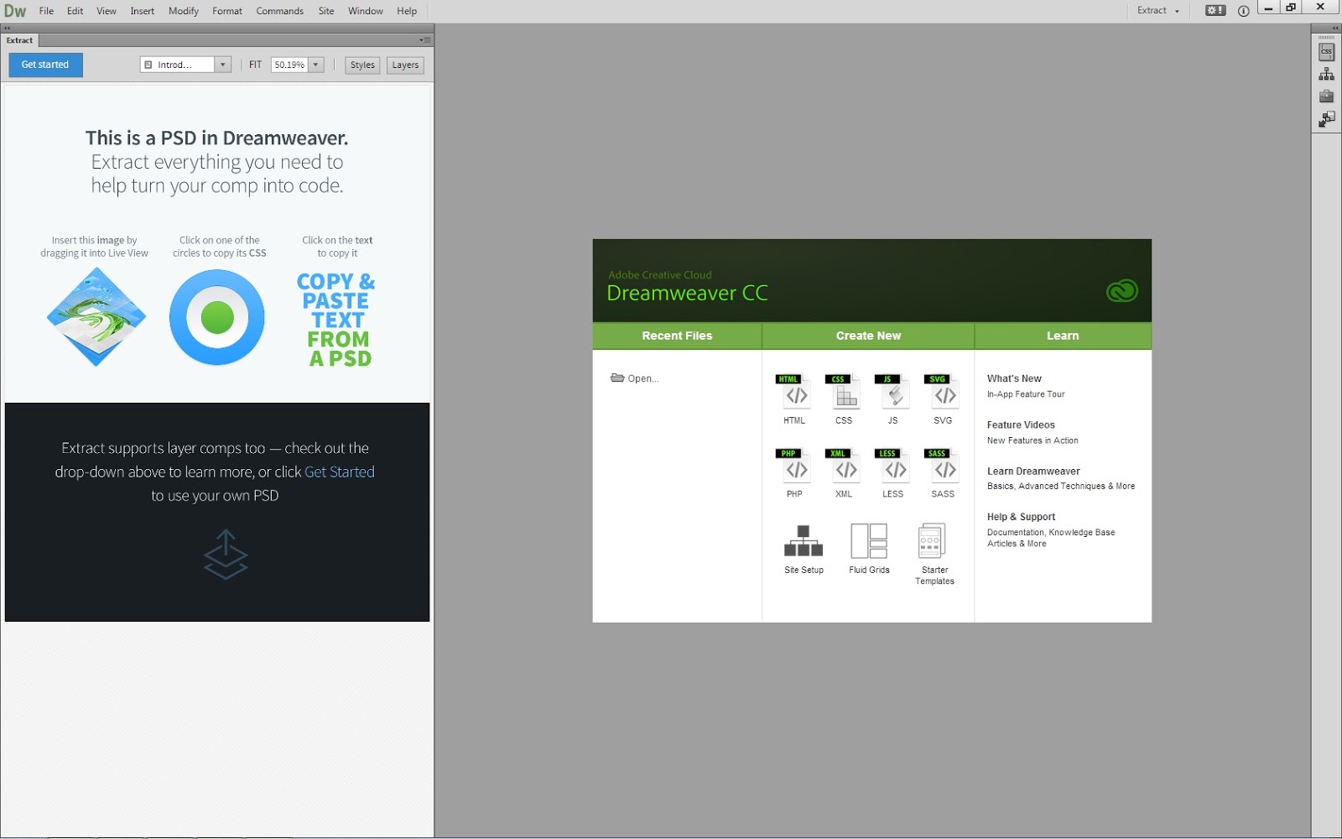Open What's New in Learn column
The image size is (1342, 839).
1014,378
